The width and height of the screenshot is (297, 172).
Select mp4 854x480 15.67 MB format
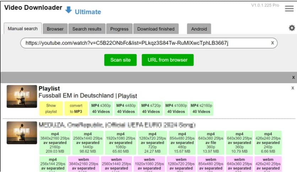click(182, 143)
